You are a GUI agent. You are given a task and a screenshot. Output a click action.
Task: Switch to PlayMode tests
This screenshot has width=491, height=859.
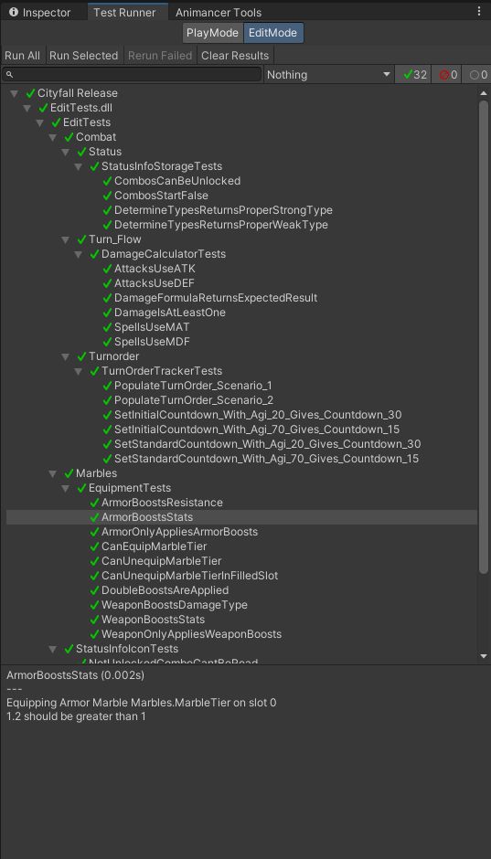click(x=213, y=33)
